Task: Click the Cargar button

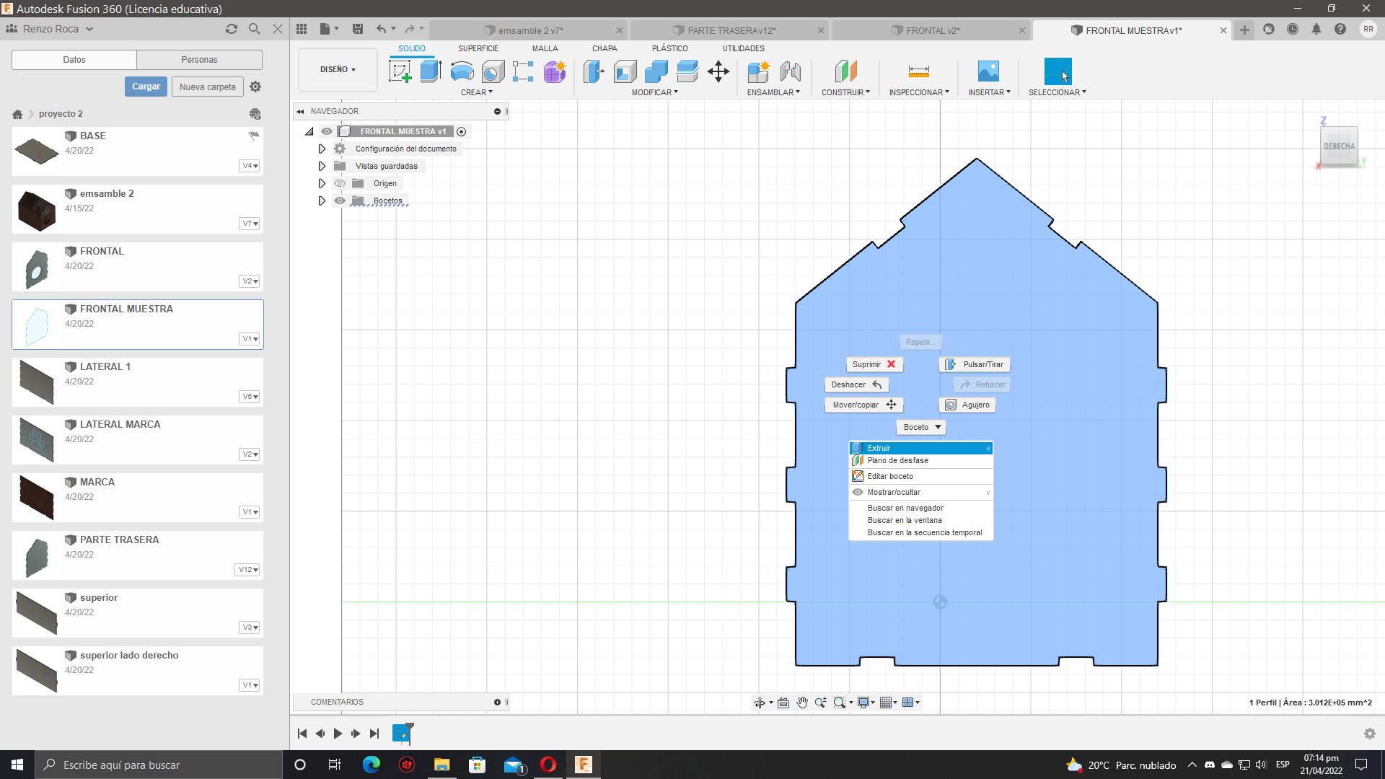Action: 146,87
